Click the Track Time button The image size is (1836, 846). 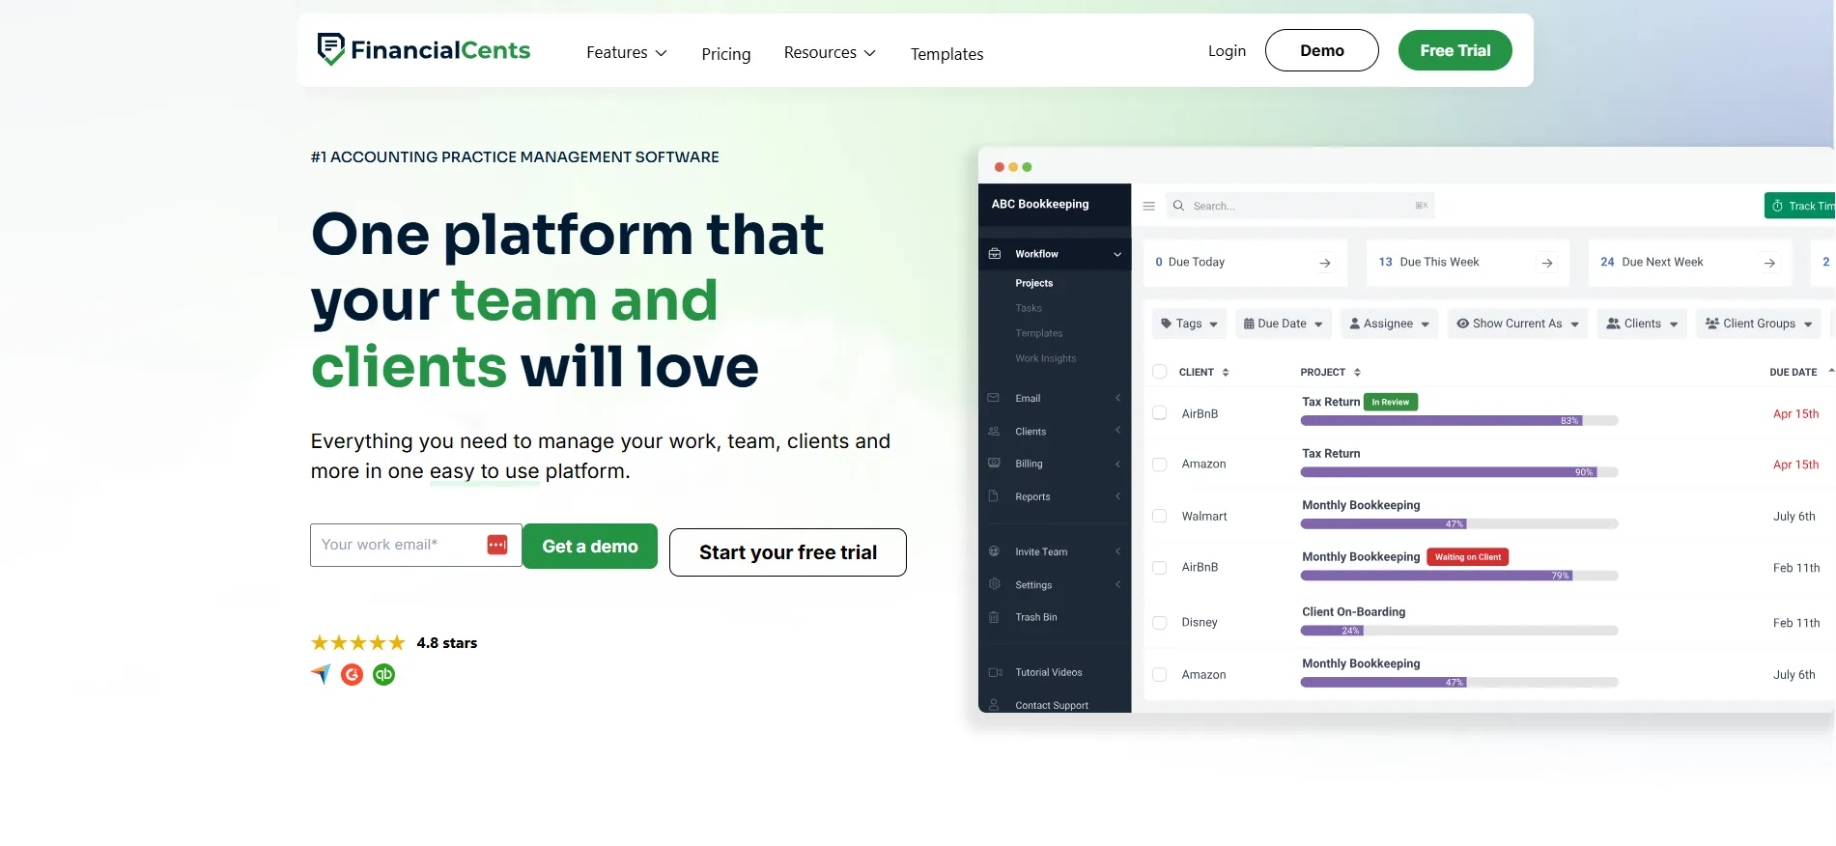click(1800, 206)
